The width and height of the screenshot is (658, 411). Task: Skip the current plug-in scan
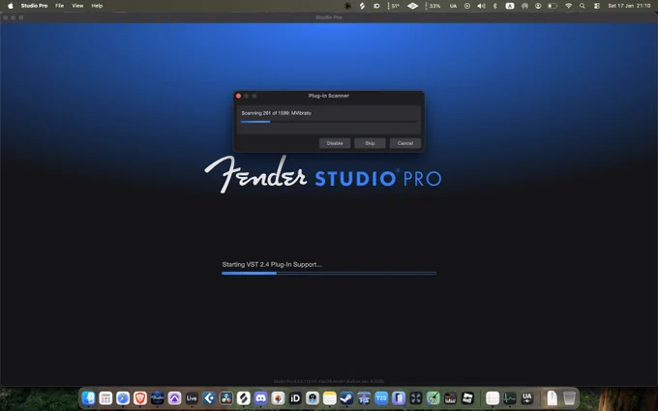point(370,143)
